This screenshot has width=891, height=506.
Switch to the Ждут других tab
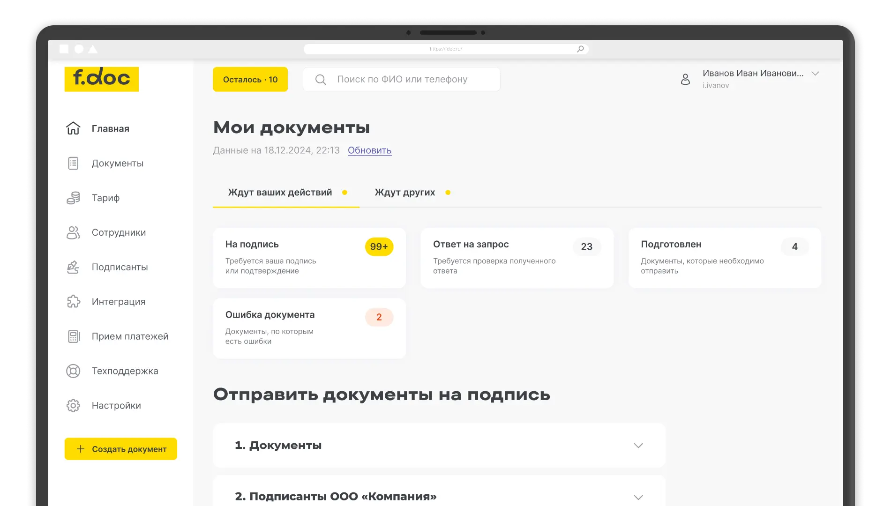point(405,192)
